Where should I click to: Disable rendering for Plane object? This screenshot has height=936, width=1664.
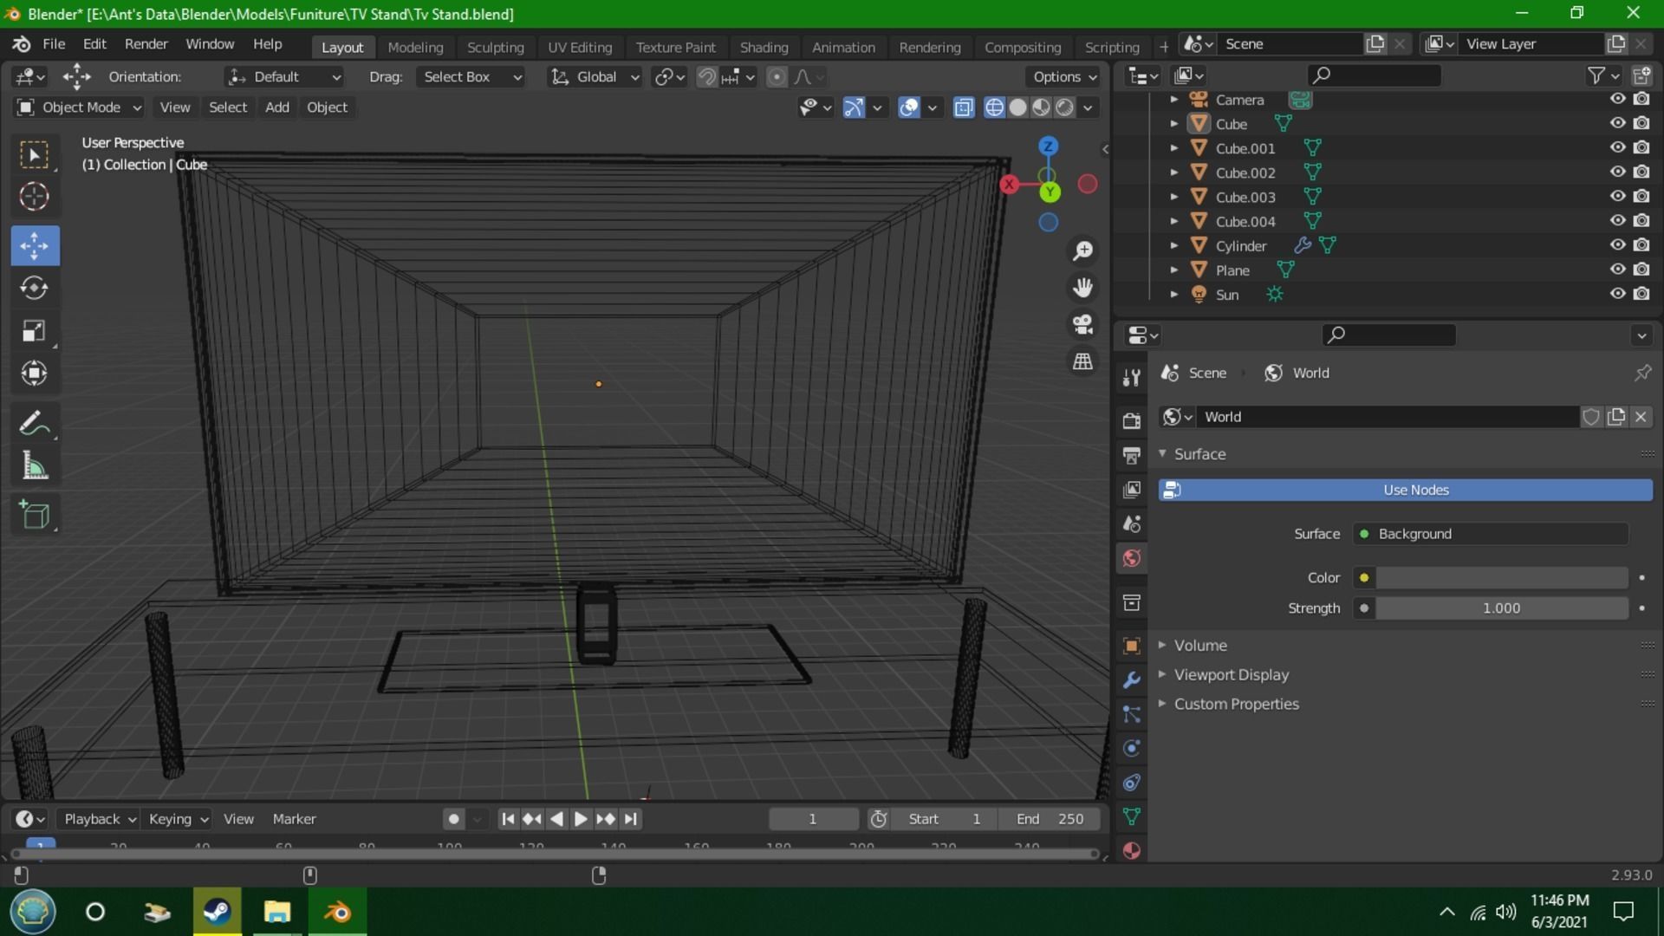[1641, 270]
